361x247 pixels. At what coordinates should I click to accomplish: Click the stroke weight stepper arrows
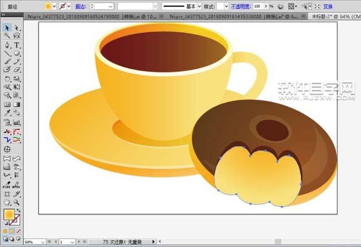click(x=92, y=7)
